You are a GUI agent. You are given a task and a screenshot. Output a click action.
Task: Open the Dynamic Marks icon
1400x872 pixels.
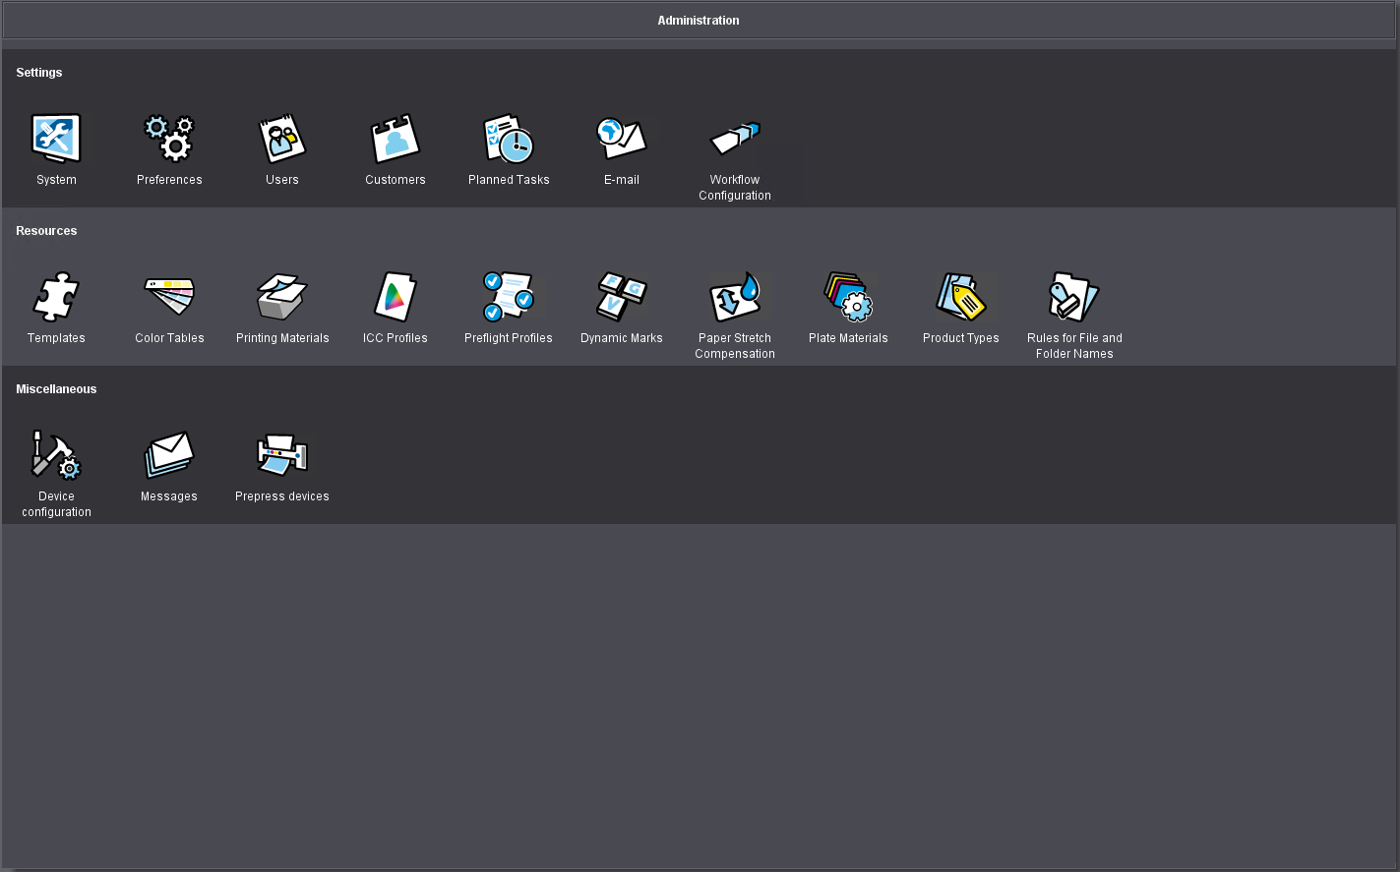pos(622,298)
